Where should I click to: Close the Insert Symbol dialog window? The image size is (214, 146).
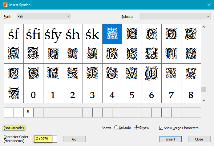click(x=209, y=5)
